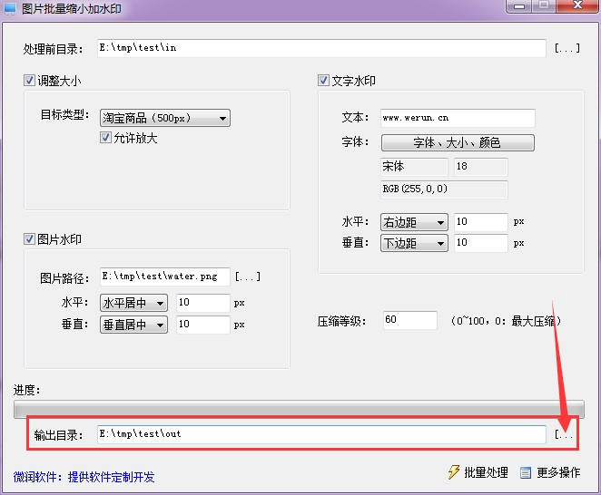Browse for 图片路径 with the [...] button
The image size is (601, 495).
(x=248, y=277)
